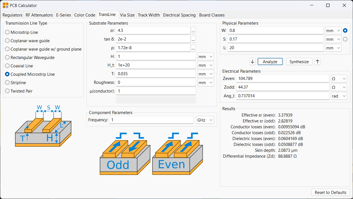Open the L length unit dropdown
This screenshot has height=199, width=353.
pos(333,48)
